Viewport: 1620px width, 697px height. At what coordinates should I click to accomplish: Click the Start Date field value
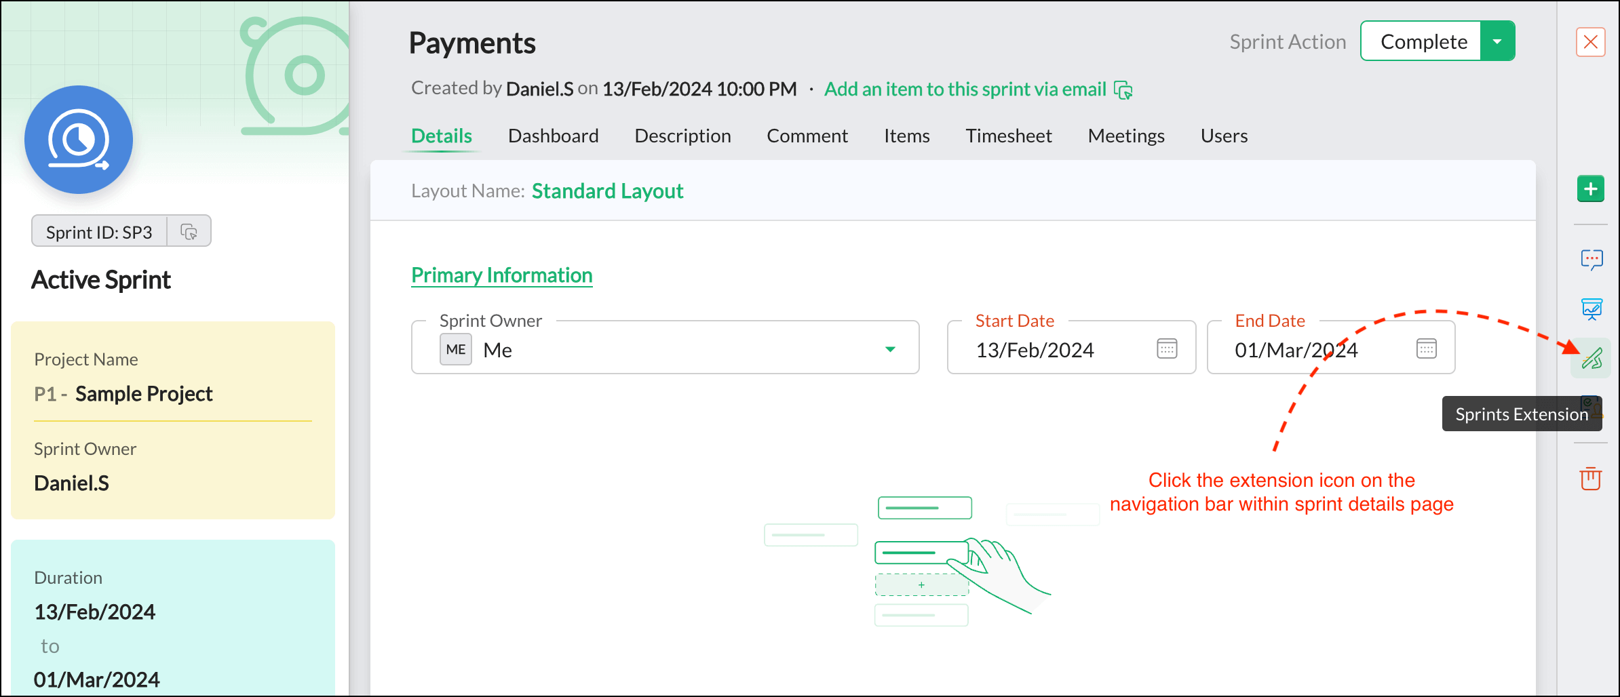point(1035,350)
